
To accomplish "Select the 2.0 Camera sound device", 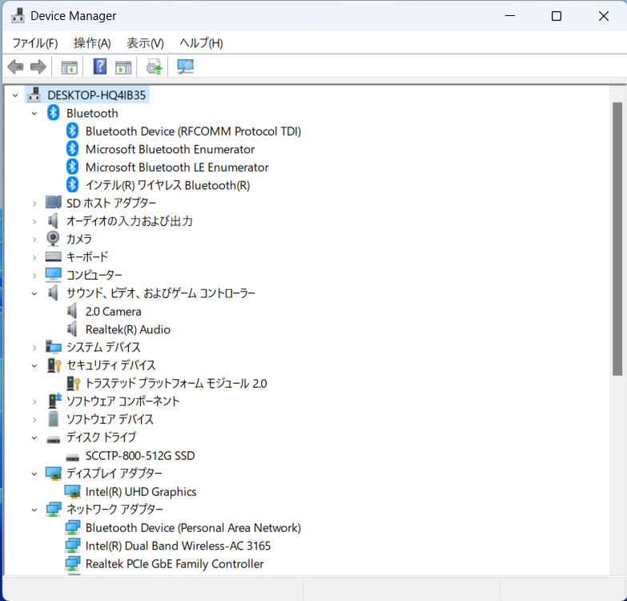I will pos(113,311).
